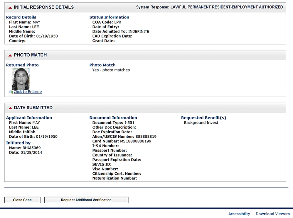Select Document Type: I-551 text
Screen dimensions: 293x218
(x=113, y=123)
